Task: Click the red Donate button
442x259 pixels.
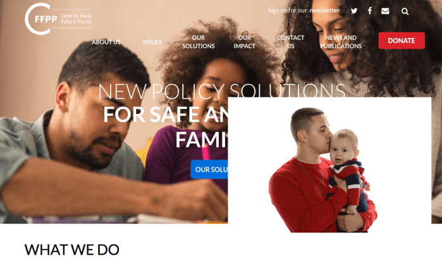Action: click(402, 41)
